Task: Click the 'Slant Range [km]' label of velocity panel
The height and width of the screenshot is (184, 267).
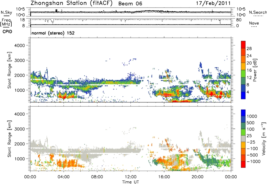Action: (x=9, y=138)
